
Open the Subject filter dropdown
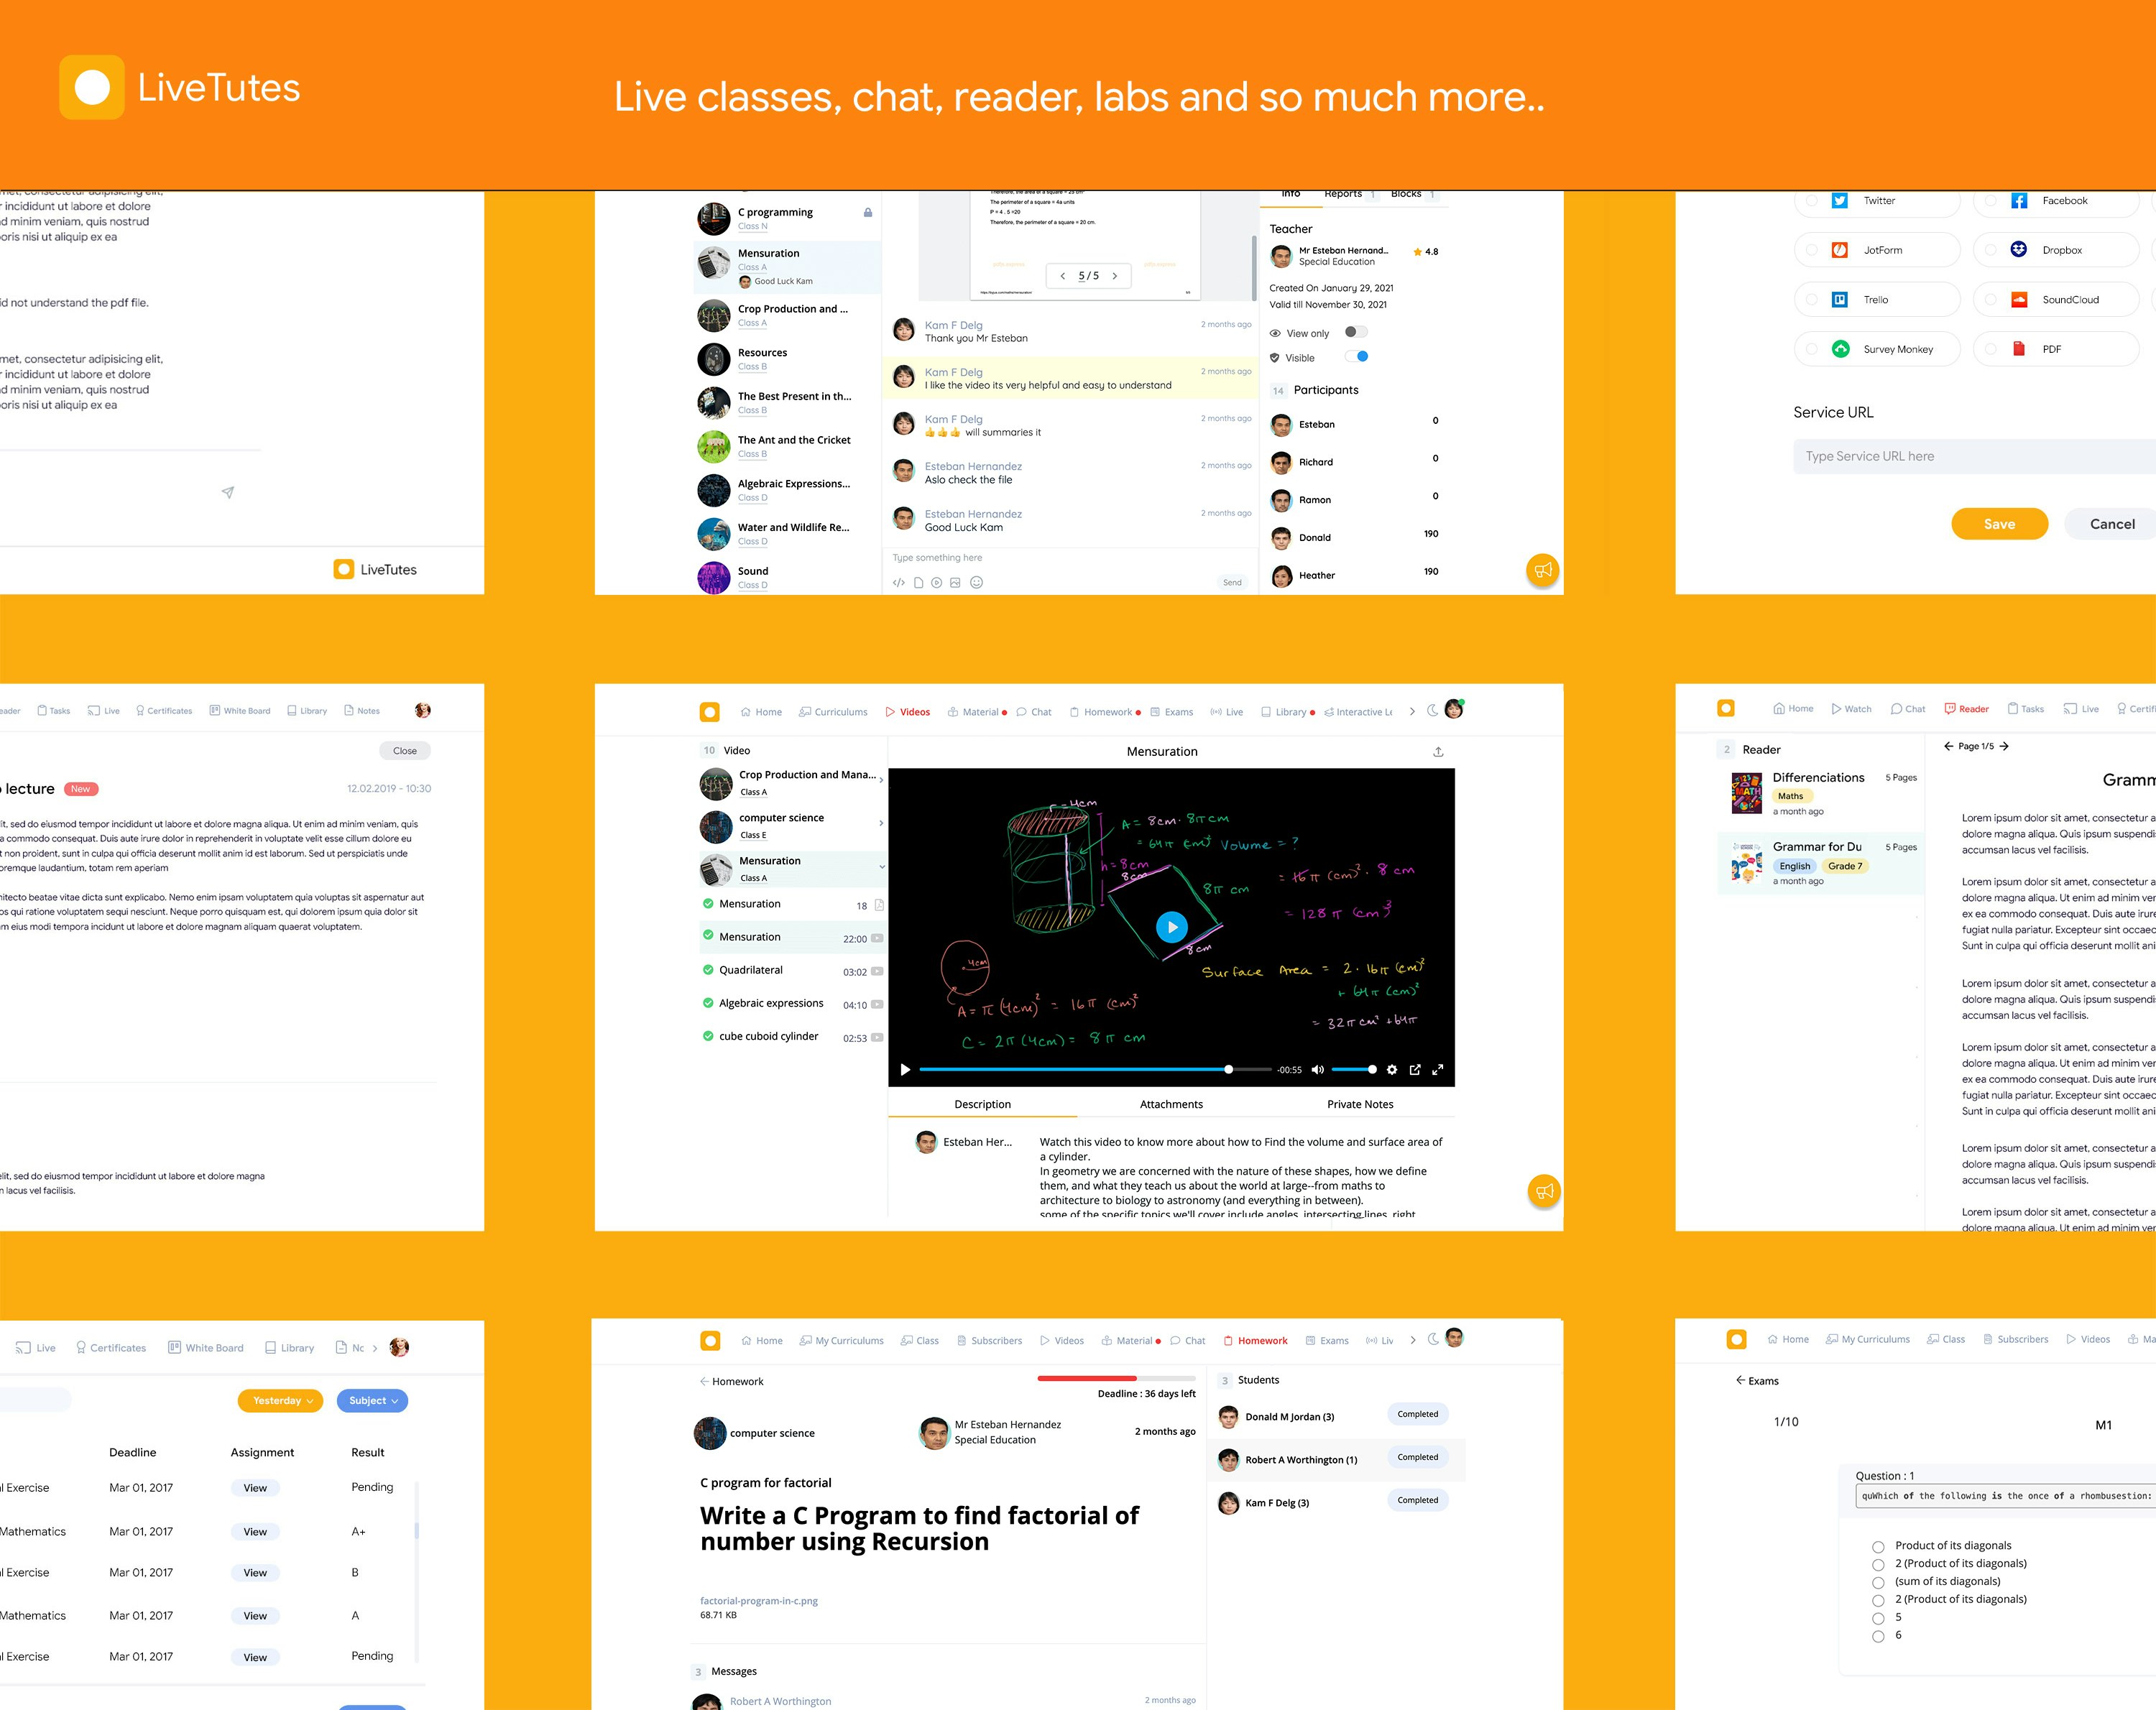[372, 1400]
